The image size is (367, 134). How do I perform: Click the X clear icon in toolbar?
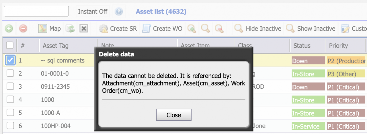[83, 29]
